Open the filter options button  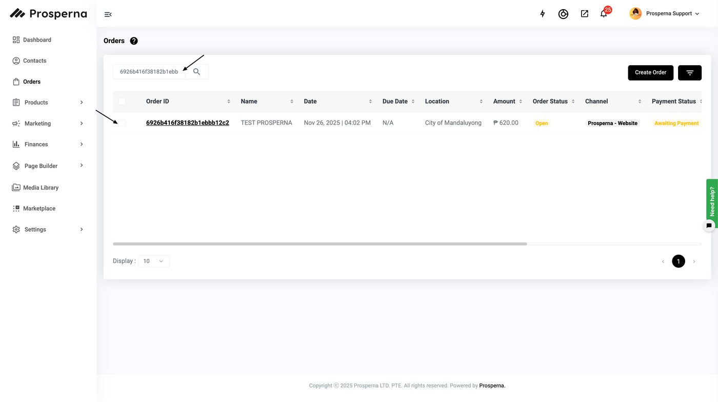click(x=690, y=73)
